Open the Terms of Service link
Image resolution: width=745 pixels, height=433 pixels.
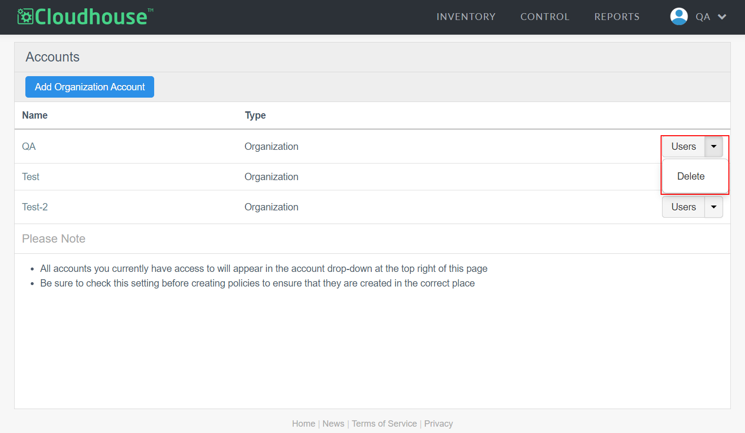[384, 424]
